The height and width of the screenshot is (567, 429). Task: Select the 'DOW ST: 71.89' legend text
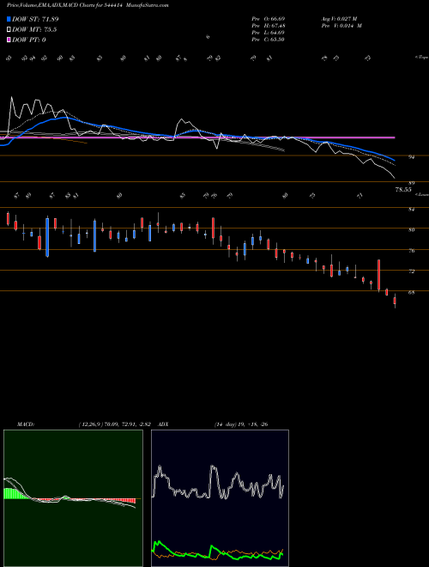(x=35, y=19)
